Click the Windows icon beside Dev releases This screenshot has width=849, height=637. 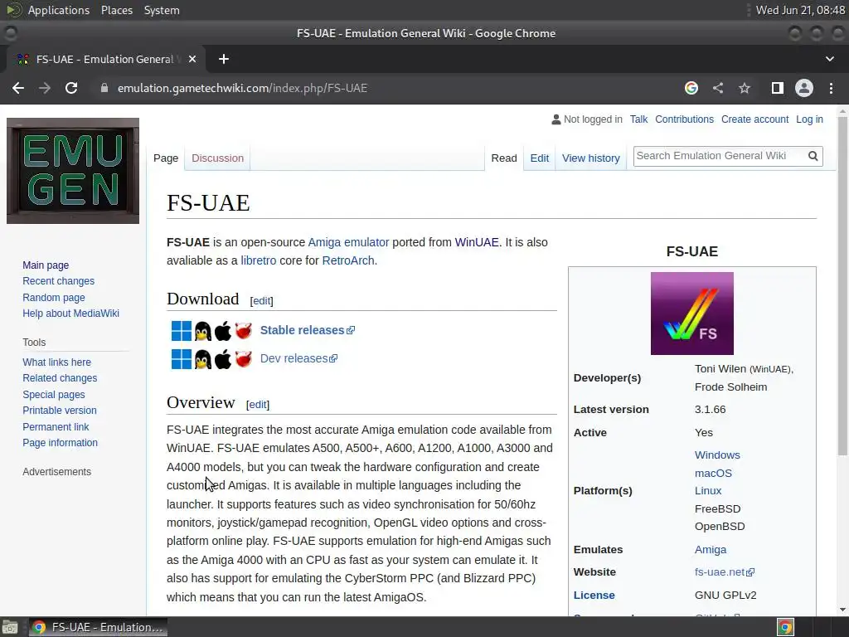click(182, 358)
